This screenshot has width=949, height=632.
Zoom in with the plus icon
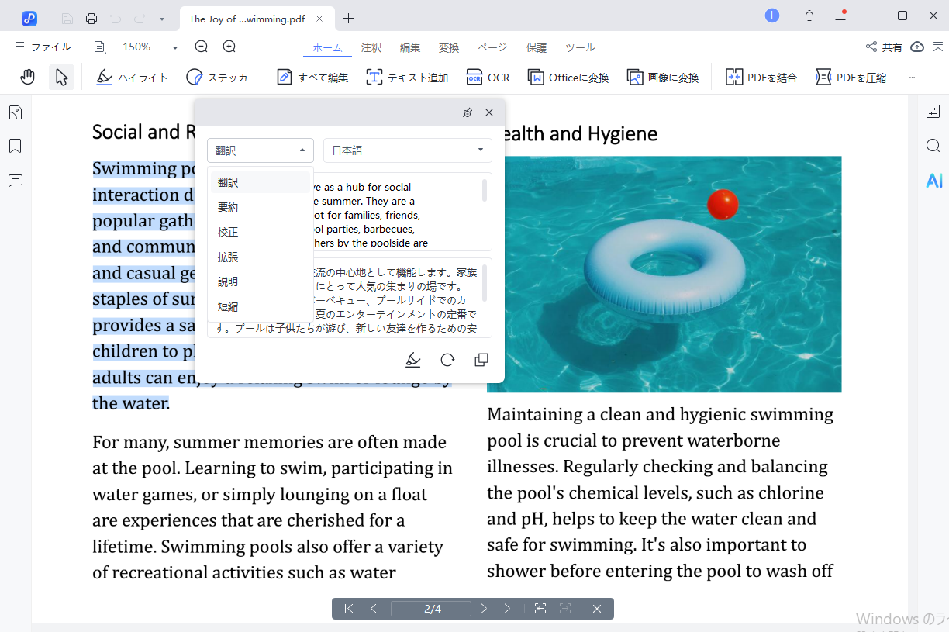(x=229, y=47)
